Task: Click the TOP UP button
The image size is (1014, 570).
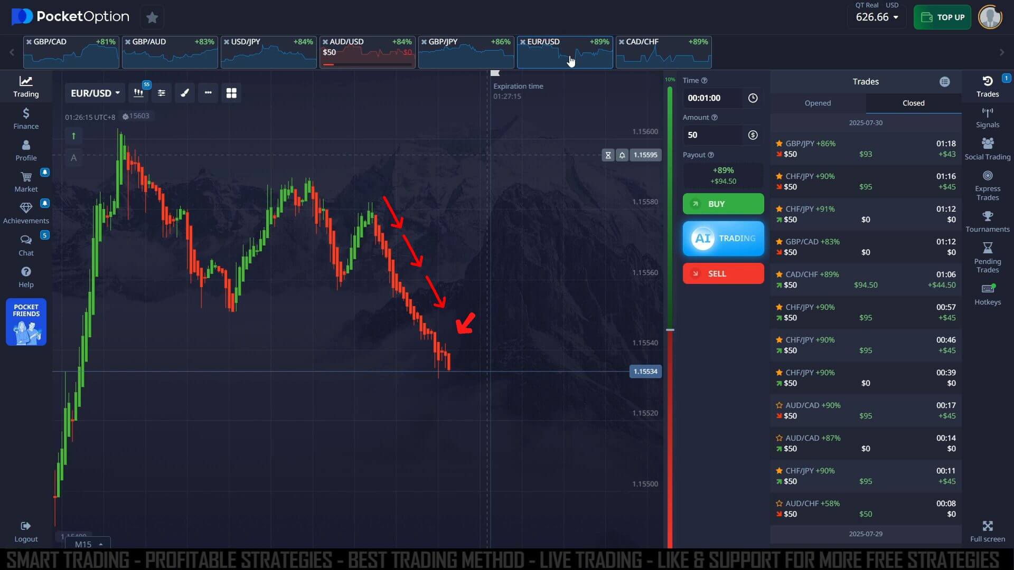Action: [x=942, y=17]
